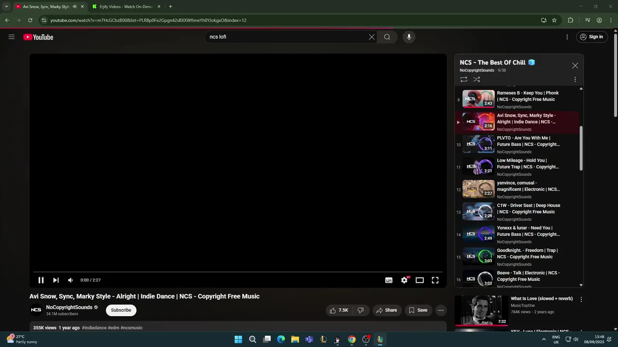Click #indiedance hashtag

(x=94, y=328)
